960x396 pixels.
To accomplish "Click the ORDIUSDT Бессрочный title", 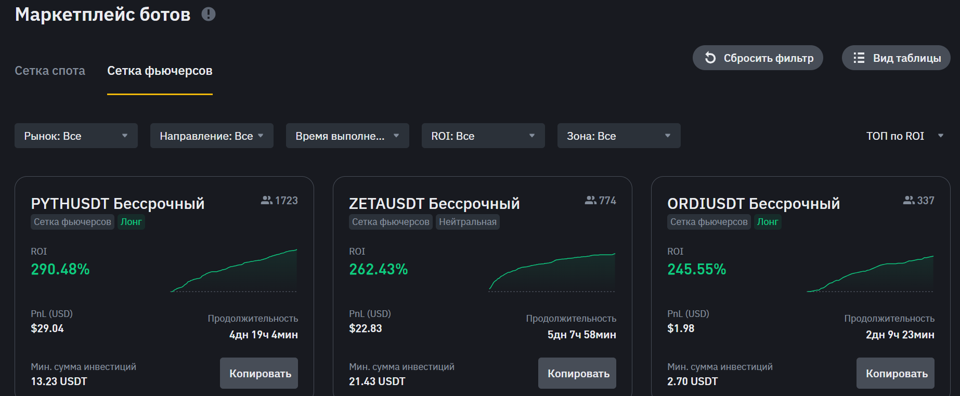I will click(754, 203).
